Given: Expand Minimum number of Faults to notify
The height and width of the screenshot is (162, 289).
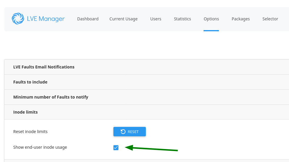Looking at the screenshot, I should pos(51,97).
